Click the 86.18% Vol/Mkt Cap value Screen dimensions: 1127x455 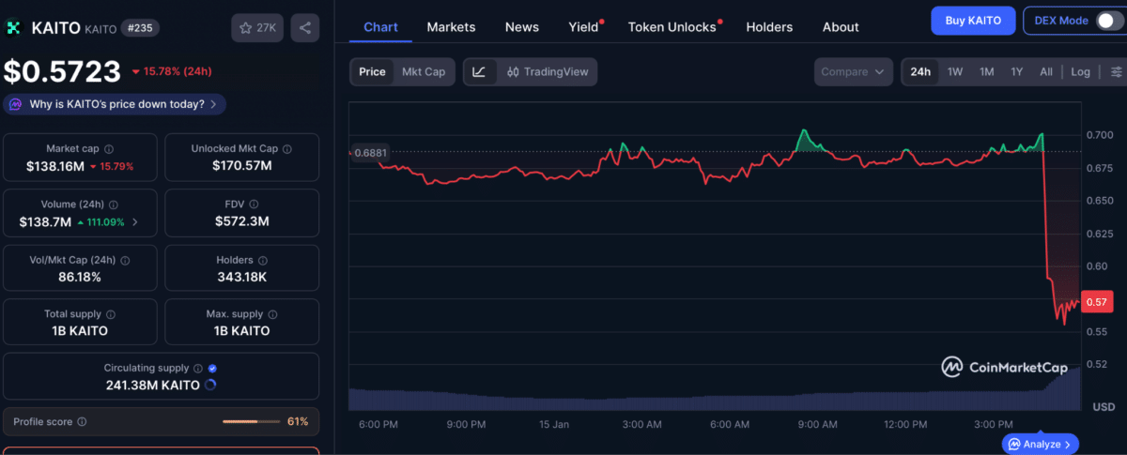point(79,277)
